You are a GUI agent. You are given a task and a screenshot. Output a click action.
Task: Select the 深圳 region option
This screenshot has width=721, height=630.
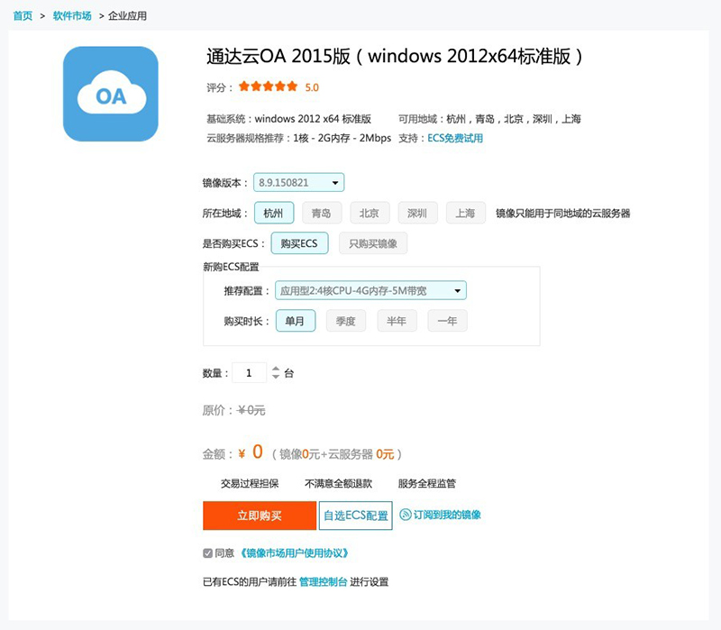click(417, 213)
